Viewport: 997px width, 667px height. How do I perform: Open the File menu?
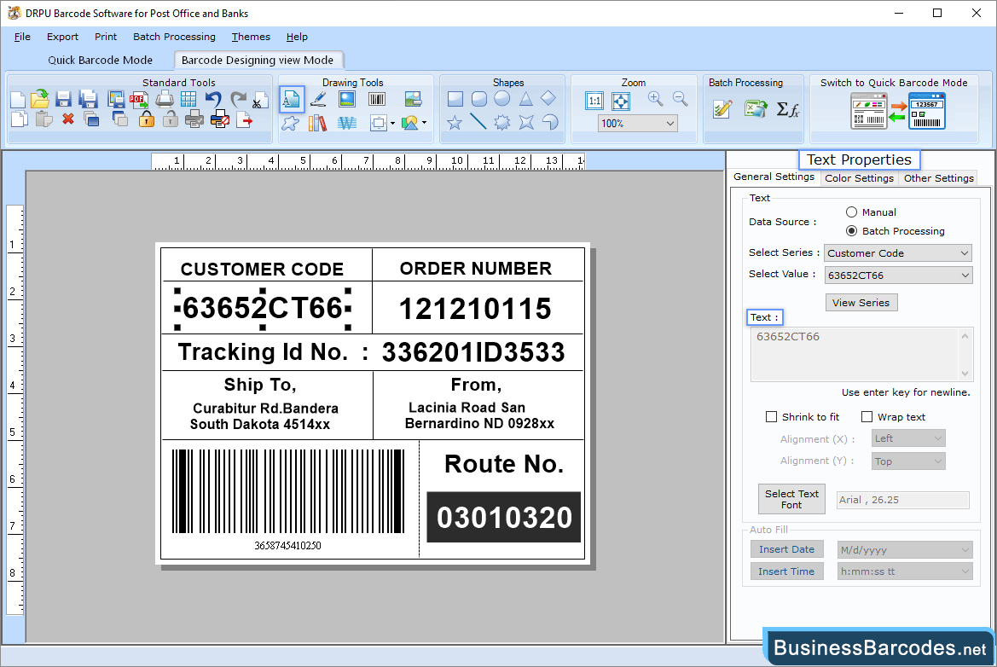[22, 37]
